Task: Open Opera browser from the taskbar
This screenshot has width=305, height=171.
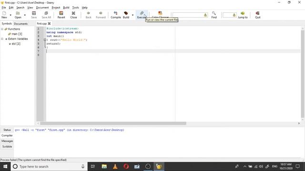Action: click(x=126, y=166)
